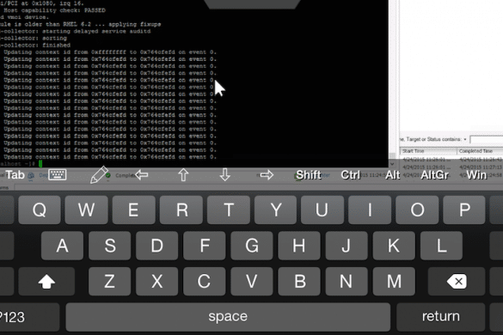Tap the left arrow key

(142, 174)
